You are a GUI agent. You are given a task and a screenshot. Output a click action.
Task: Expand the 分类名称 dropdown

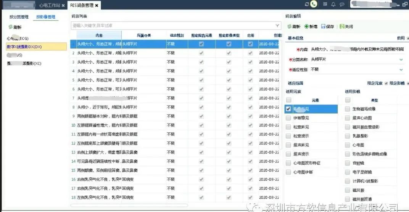tap(401, 59)
